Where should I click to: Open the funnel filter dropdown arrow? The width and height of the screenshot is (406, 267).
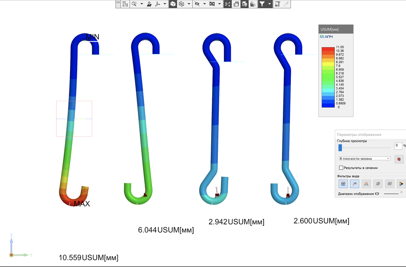(269, 4)
